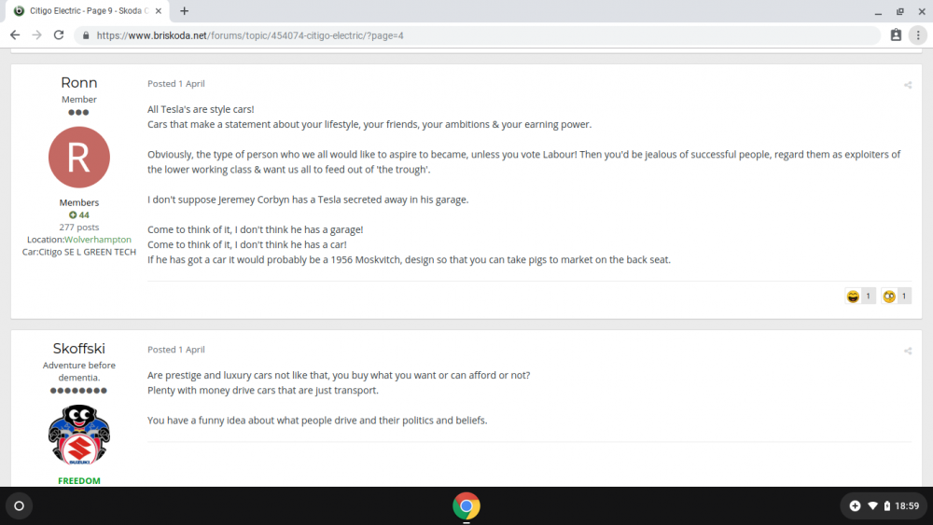
Task: Open Ronn's post timestamp Posted 1 April
Action: coord(176,84)
